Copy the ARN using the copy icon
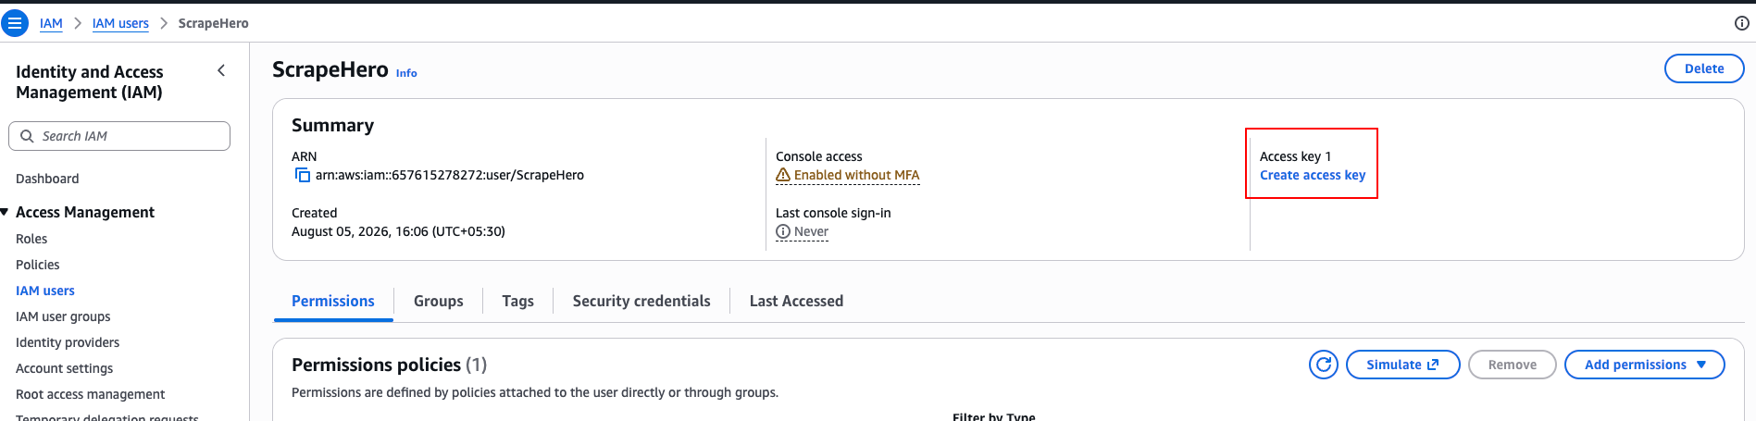The height and width of the screenshot is (421, 1756). click(x=302, y=175)
